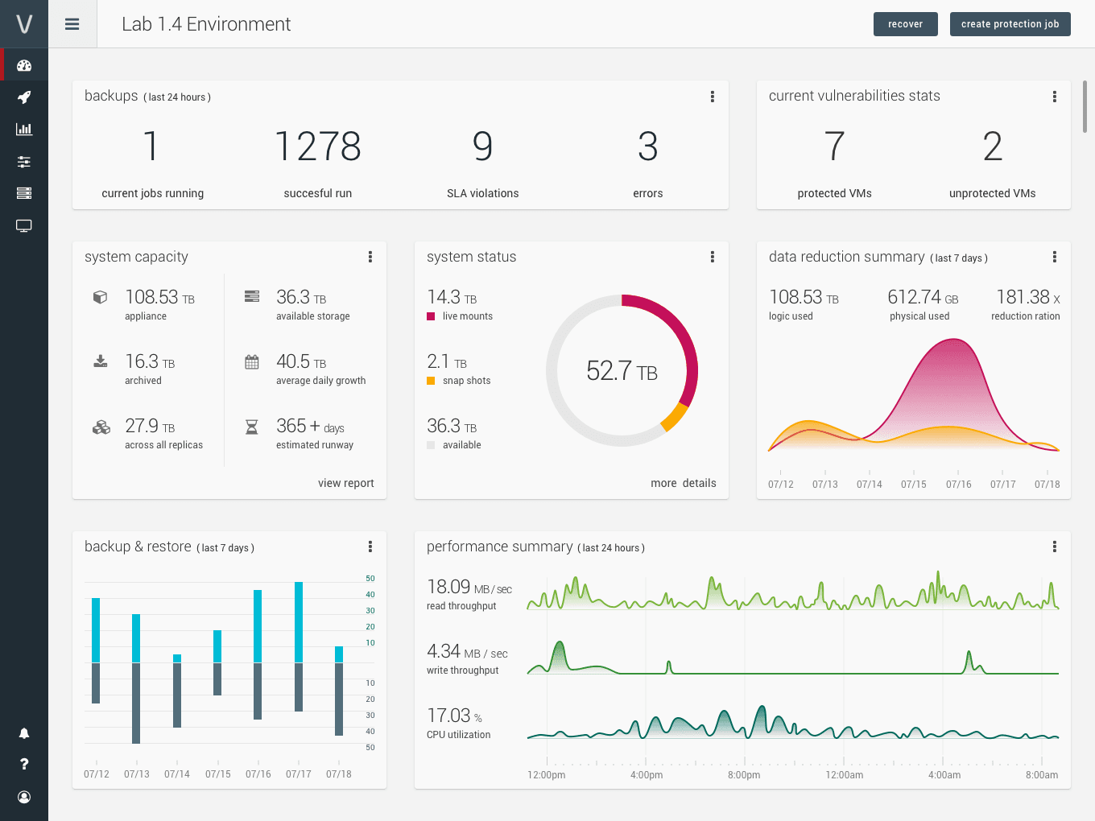Open data reduction summary options menu
The image size is (1095, 821).
click(x=1055, y=257)
